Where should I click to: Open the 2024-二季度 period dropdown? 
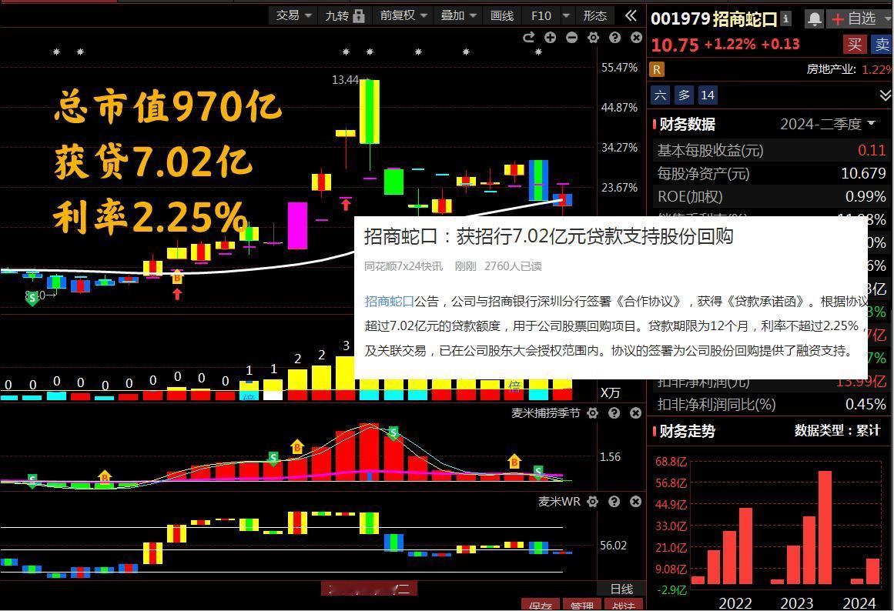point(827,124)
